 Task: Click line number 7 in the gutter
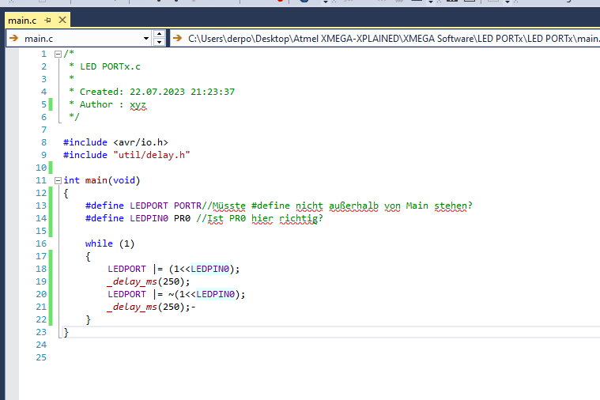pos(43,130)
